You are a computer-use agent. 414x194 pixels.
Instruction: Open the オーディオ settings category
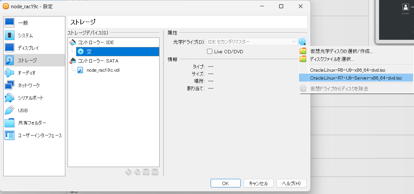[34, 73]
